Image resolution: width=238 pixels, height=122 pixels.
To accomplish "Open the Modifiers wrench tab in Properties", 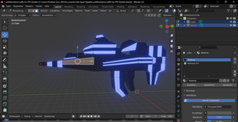I will [179, 96].
